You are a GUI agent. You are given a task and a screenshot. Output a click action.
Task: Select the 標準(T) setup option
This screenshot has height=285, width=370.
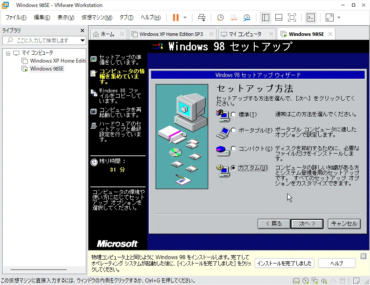[233, 115]
